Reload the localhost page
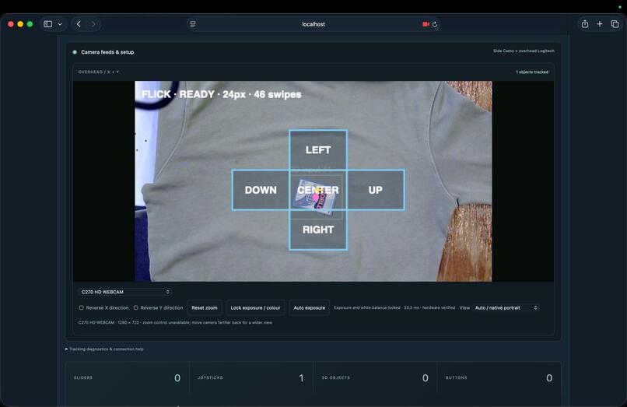Screen dimensions: 627x407 (x=435, y=24)
